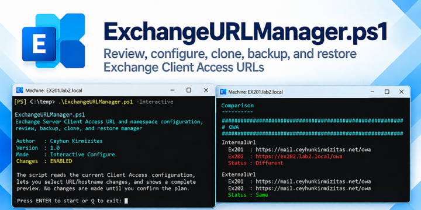Close the left PowerShell window

pos(206,90)
